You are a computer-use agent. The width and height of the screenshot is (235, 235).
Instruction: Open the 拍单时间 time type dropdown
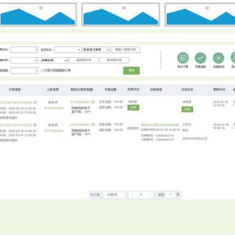coord(54,60)
